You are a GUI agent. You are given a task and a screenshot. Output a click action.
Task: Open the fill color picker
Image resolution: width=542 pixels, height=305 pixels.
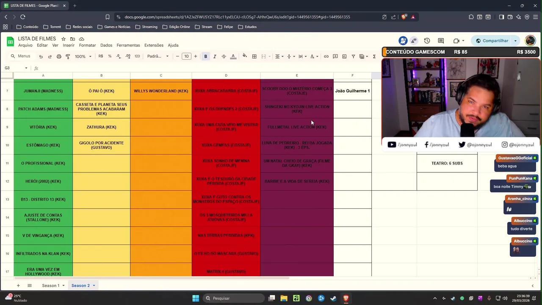click(244, 56)
